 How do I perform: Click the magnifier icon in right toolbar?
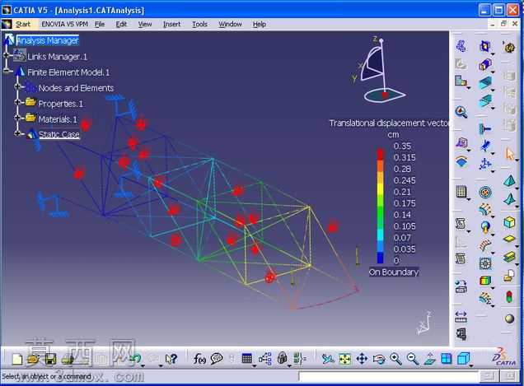[461, 112]
